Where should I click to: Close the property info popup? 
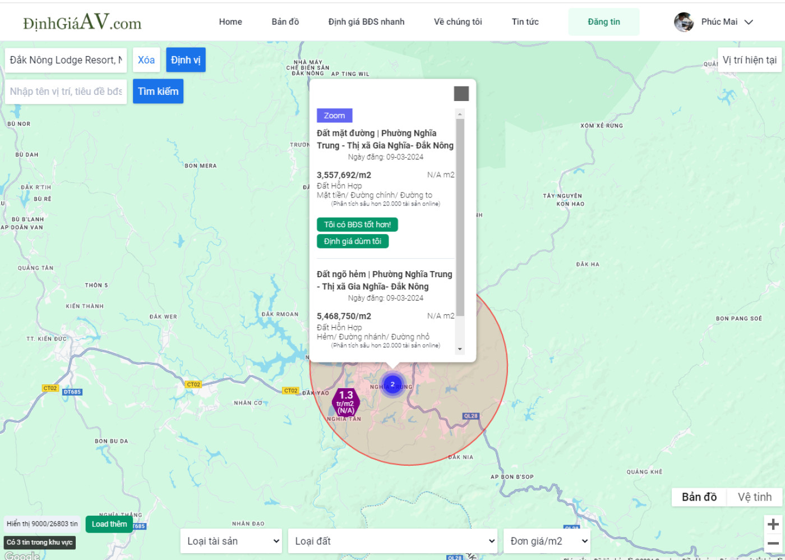pos(461,94)
